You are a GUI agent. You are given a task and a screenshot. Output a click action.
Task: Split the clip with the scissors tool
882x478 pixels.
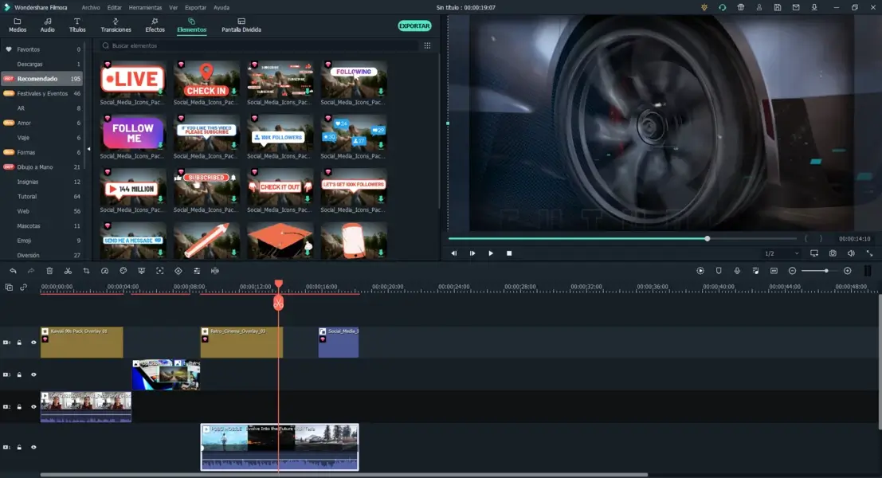pos(68,270)
